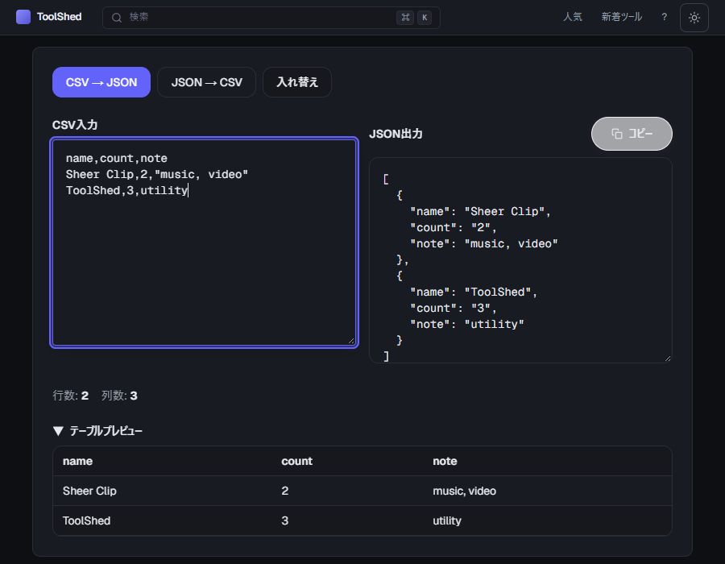725x564 pixels.
Task: Click the JSON出力 label
Action: point(396,134)
